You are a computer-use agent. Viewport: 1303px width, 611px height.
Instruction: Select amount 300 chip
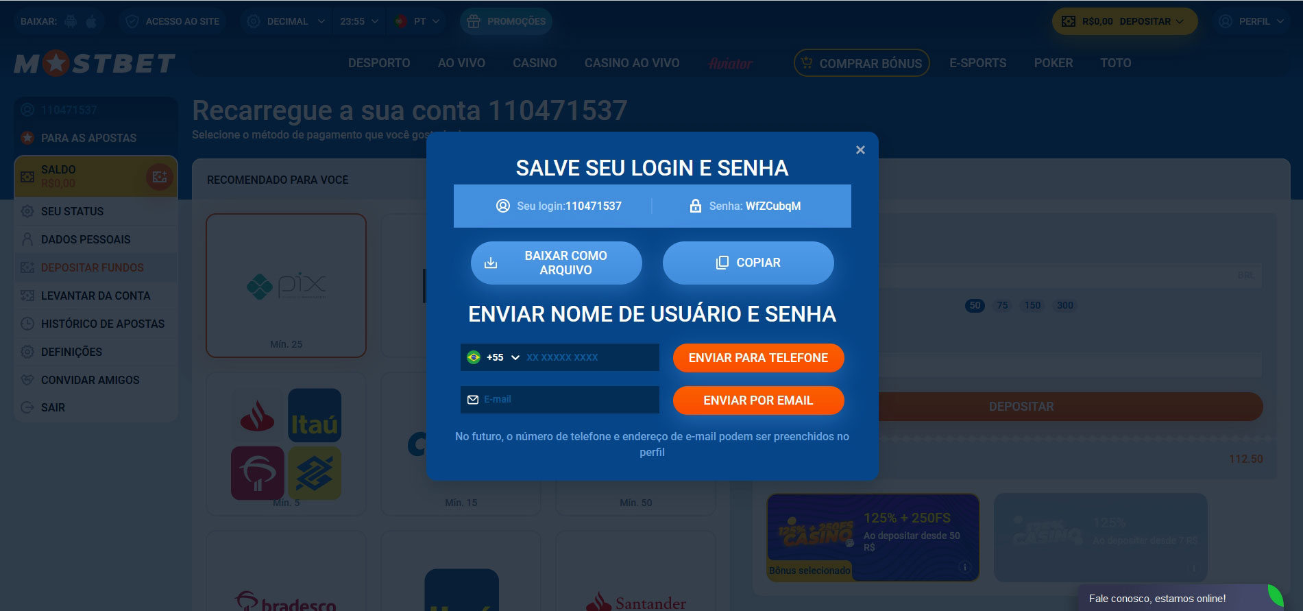pyautogui.click(x=1065, y=305)
